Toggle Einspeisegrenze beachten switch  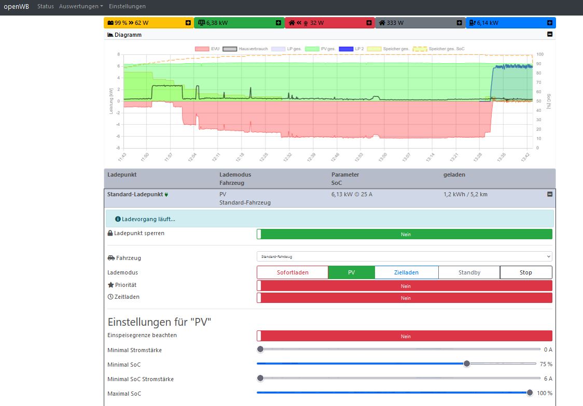click(x=405, y=336)
